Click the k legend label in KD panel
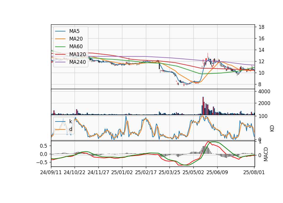 click(x=70, y=122)
